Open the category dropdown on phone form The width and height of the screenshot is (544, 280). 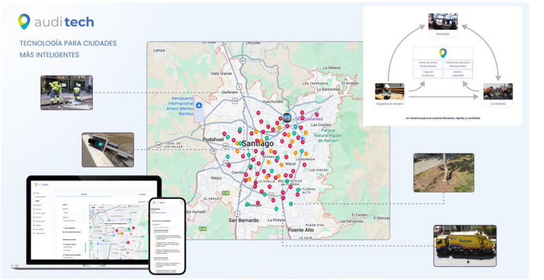click(x=164, y=227)
